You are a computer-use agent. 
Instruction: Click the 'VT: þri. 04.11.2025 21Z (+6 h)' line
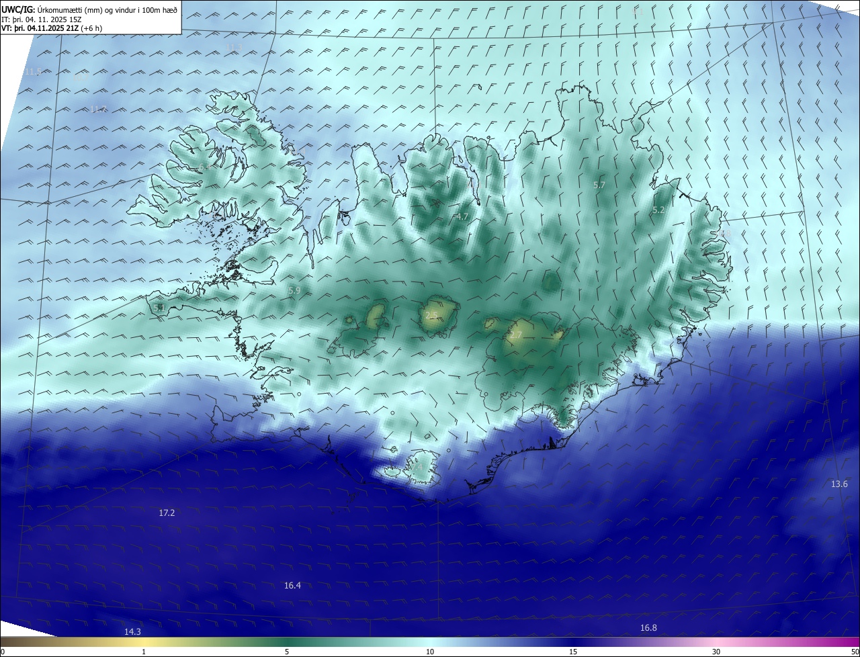pos(52,28)
